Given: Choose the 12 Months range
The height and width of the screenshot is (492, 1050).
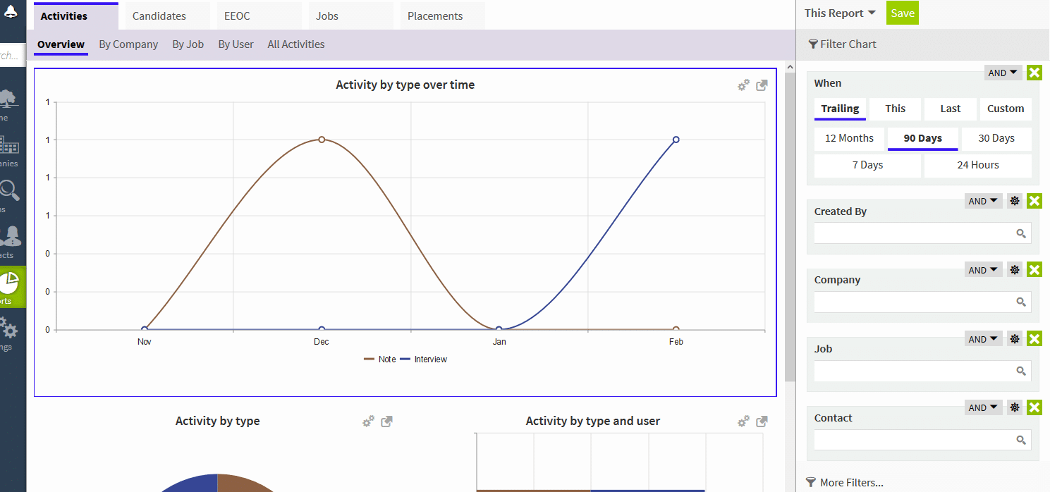Looking at the screenshot, I should click(x=849, y=138).
